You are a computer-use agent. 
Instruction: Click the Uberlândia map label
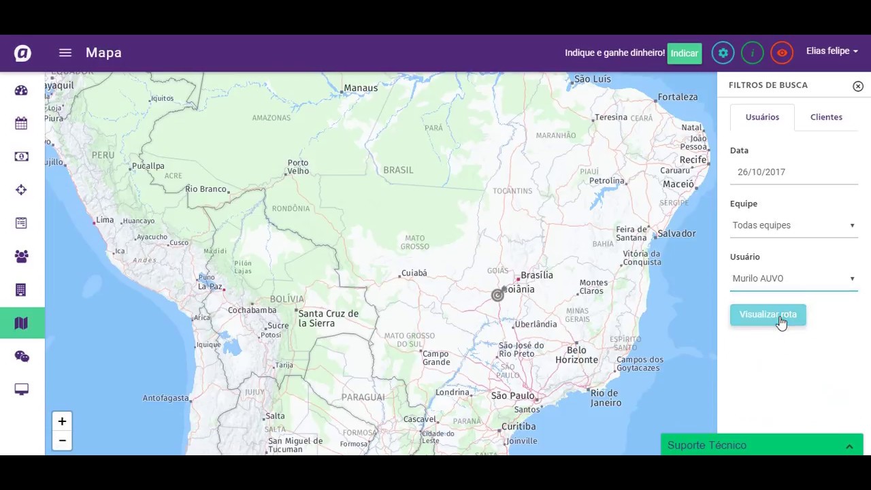click(x=536, y=324)
